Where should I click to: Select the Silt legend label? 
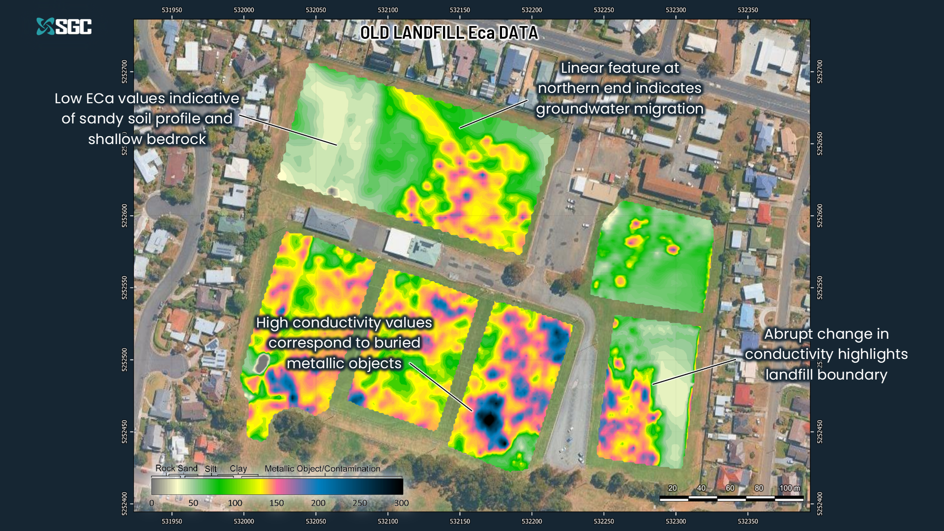click(x=210, y=469)
